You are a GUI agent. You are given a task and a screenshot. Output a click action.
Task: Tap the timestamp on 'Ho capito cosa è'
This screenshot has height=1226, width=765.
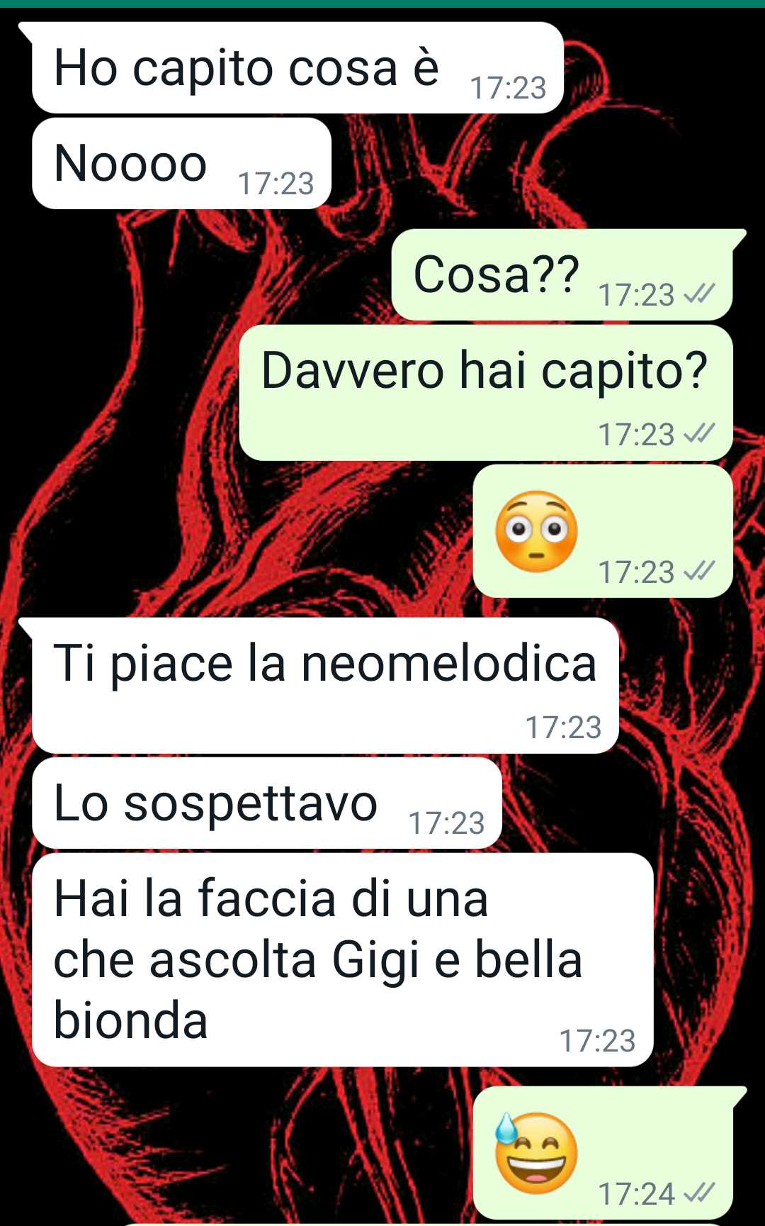(x=508, y=88)
